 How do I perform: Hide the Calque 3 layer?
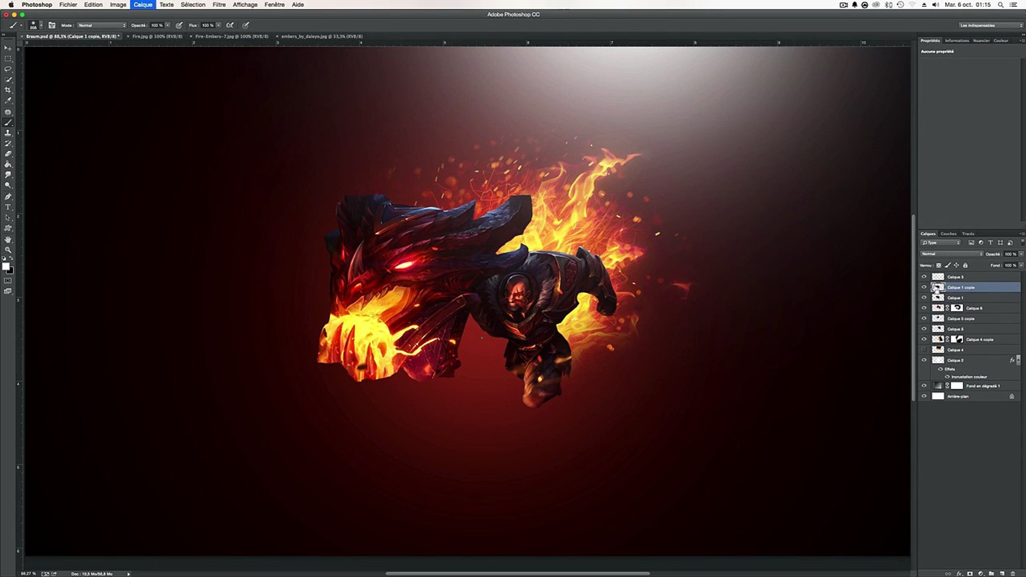(x=924, y=277)
